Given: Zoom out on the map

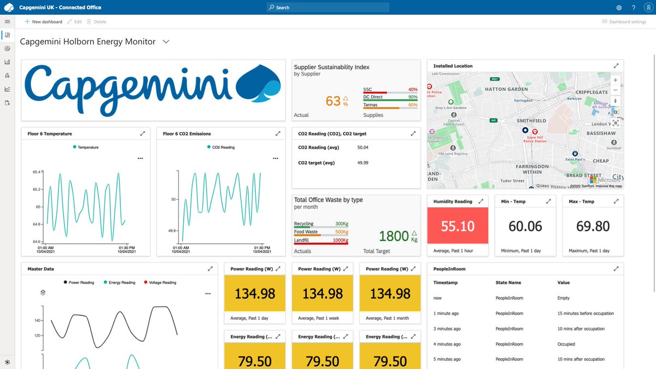Looking at the screenshot, I should pyautogui.click(x=616, y=90).
